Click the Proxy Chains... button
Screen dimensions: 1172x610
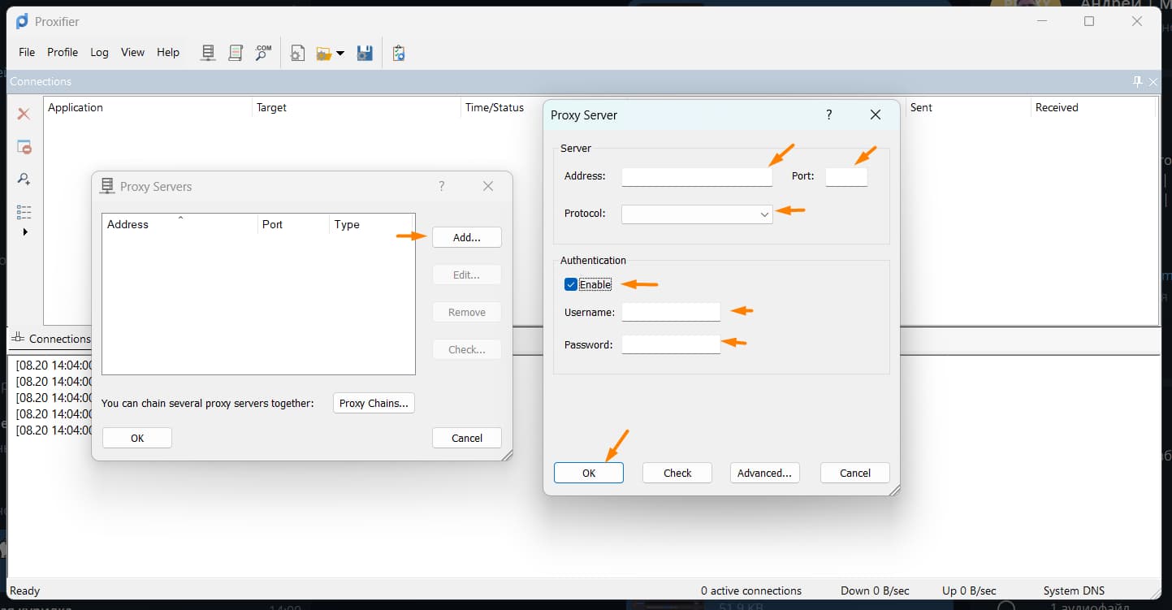pos(374,403)
